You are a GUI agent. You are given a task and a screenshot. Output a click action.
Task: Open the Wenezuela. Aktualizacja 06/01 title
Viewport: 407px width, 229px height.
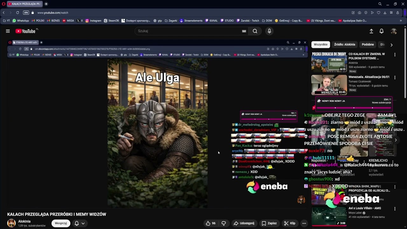click(x=369, y=77)
